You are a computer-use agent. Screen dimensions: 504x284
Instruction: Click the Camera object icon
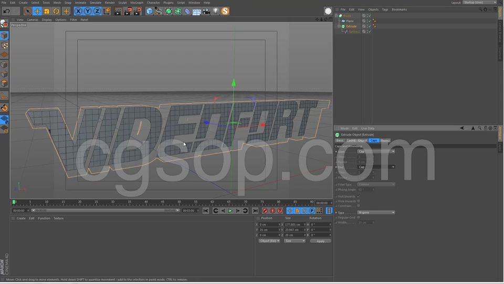point(206,12)
